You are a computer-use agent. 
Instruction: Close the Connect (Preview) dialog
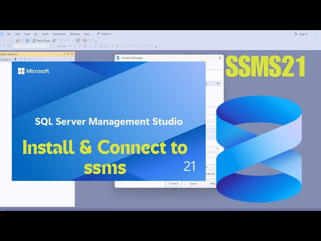220,58
